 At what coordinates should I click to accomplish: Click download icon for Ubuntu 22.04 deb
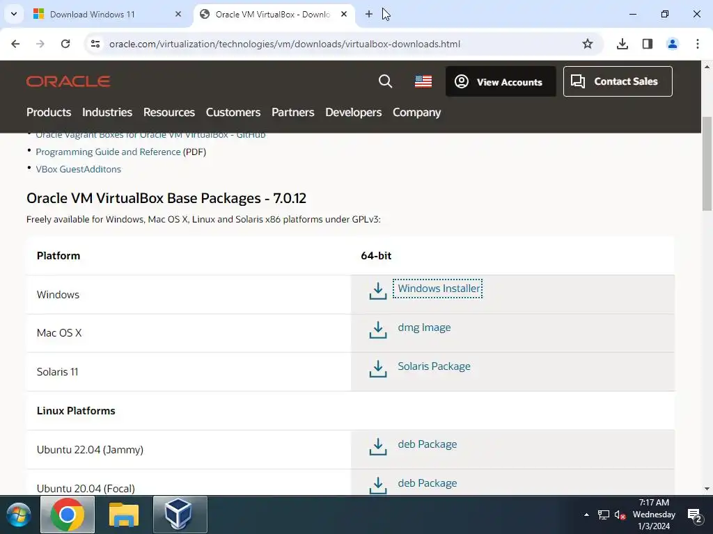click(378, 447)
